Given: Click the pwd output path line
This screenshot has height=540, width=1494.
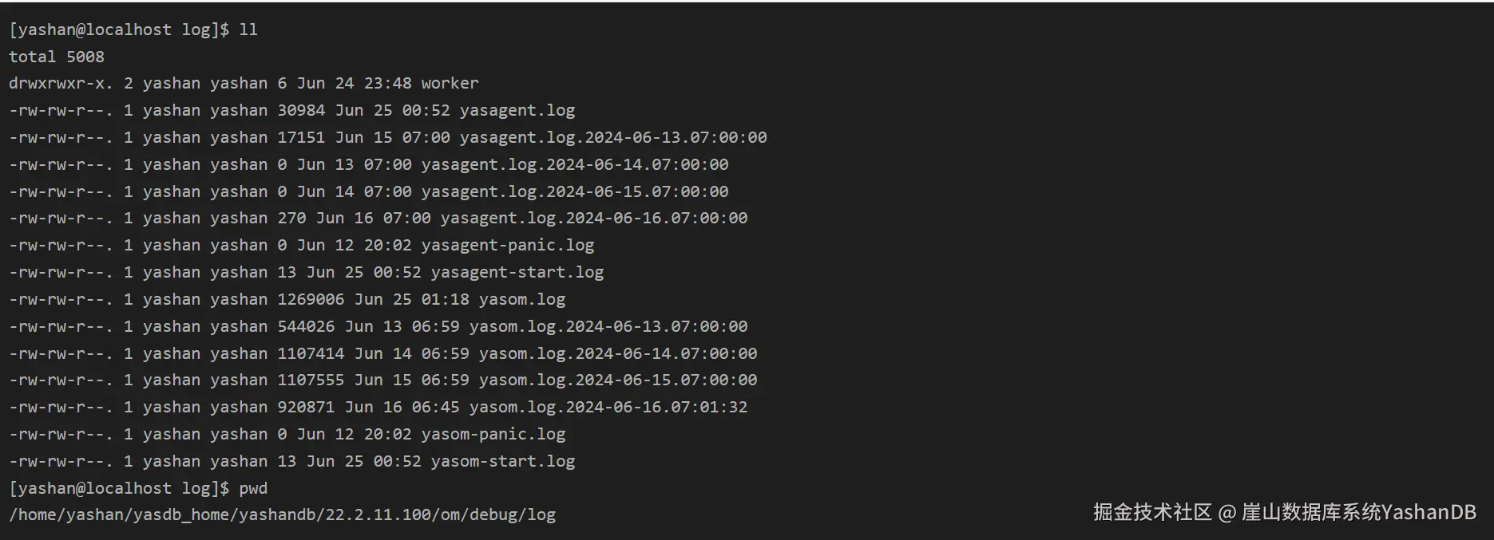Looking at the screenshot, I should coord(283,514).
